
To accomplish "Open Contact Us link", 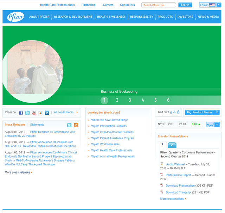I will click(127, 5).
